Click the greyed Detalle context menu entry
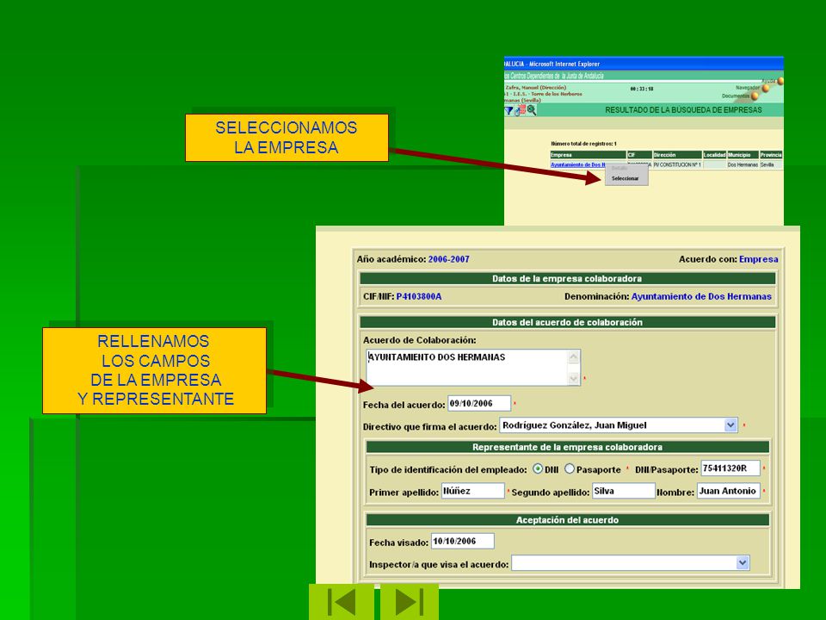The image size is (826, 620). (x=619, y=169)
